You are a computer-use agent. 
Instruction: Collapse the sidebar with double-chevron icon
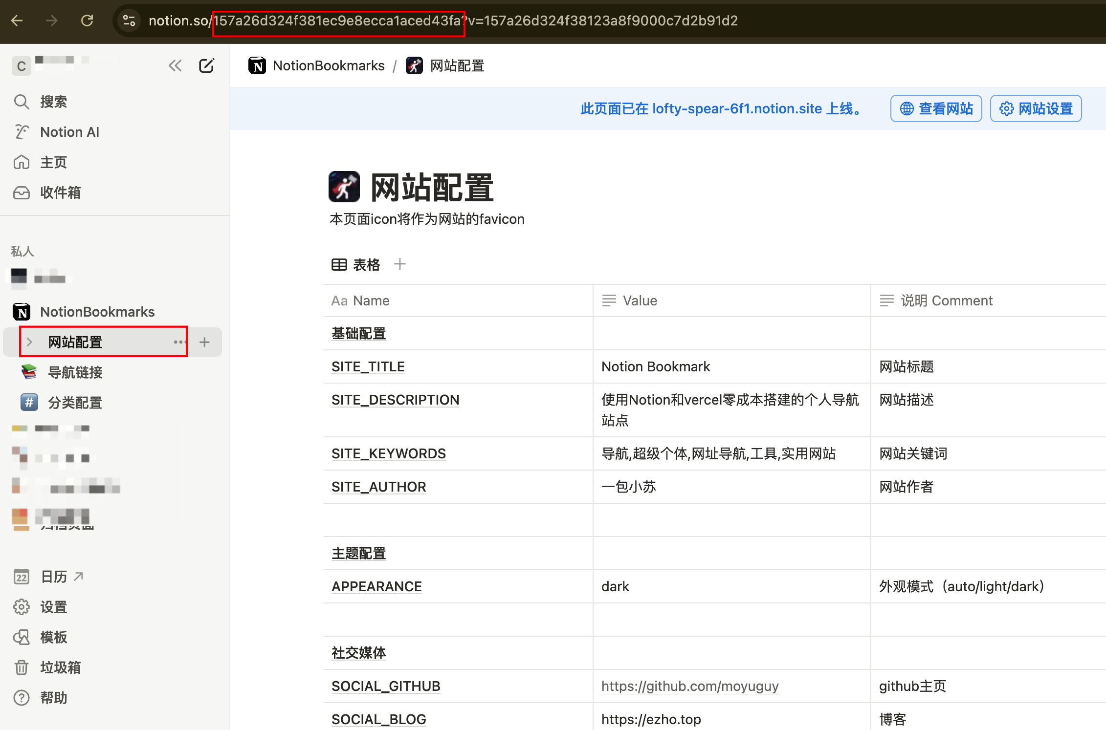(175, 65)
